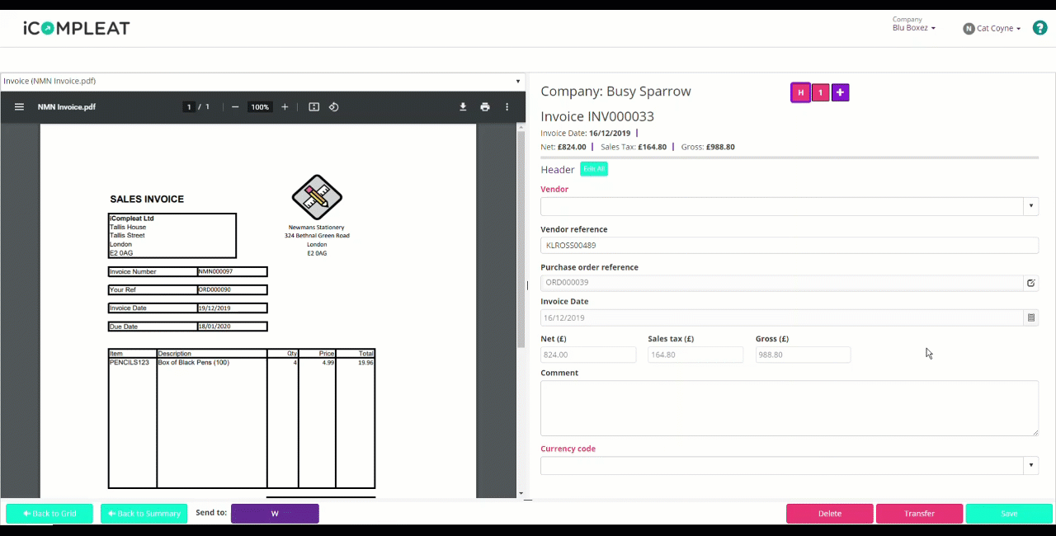This screenshot has height=536, width=1056.
Task: Click the Edit All button
Action: 594,169
